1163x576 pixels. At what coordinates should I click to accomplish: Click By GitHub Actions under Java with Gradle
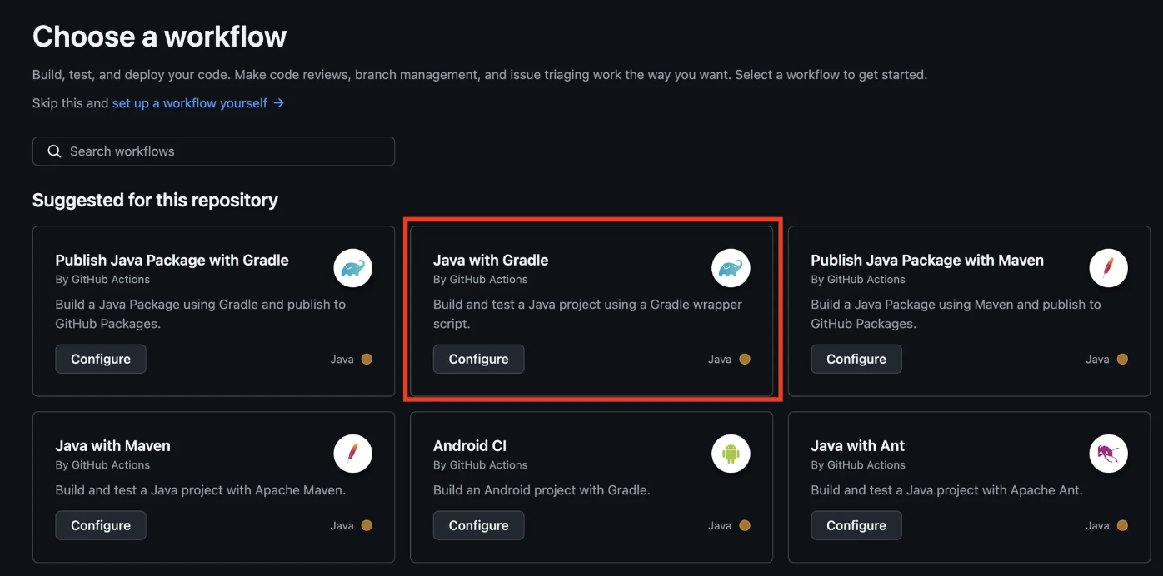(x=481, y=279)
